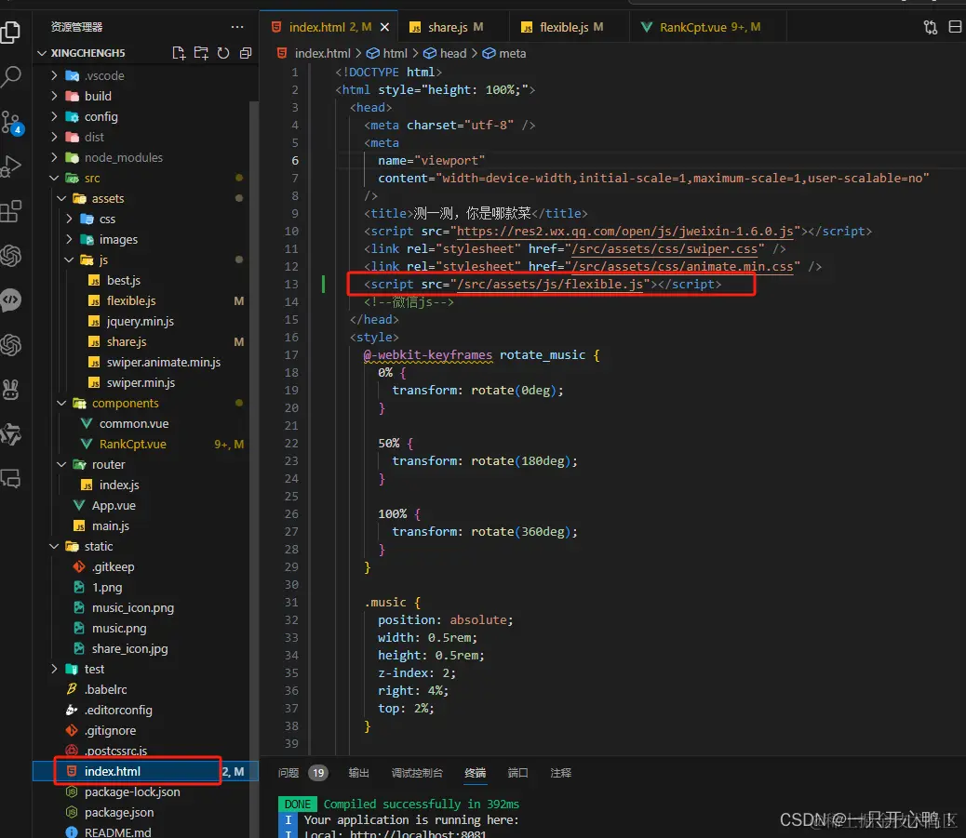Viewport: 966px width, 838px height.
Task: Open common.vue in explorer
Action: pos(145,423)
